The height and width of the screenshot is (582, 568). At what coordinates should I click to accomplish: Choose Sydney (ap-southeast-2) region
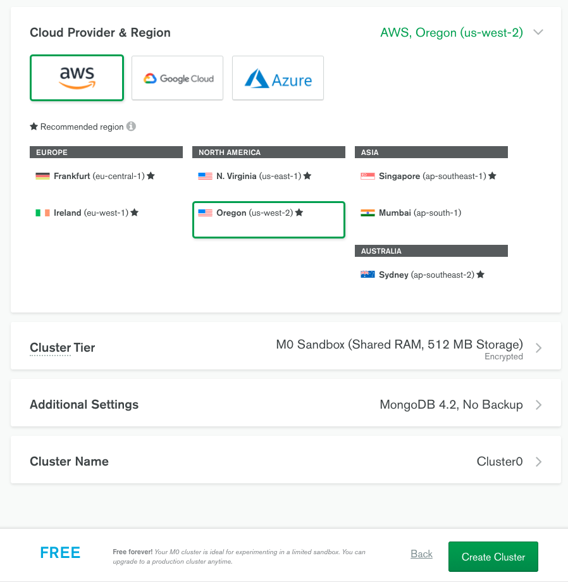point(431,275)
